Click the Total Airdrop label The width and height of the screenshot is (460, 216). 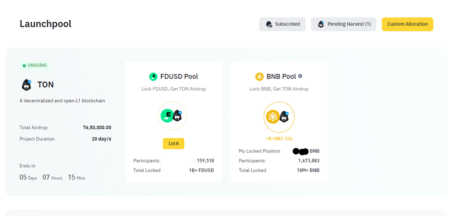(33, 128)
